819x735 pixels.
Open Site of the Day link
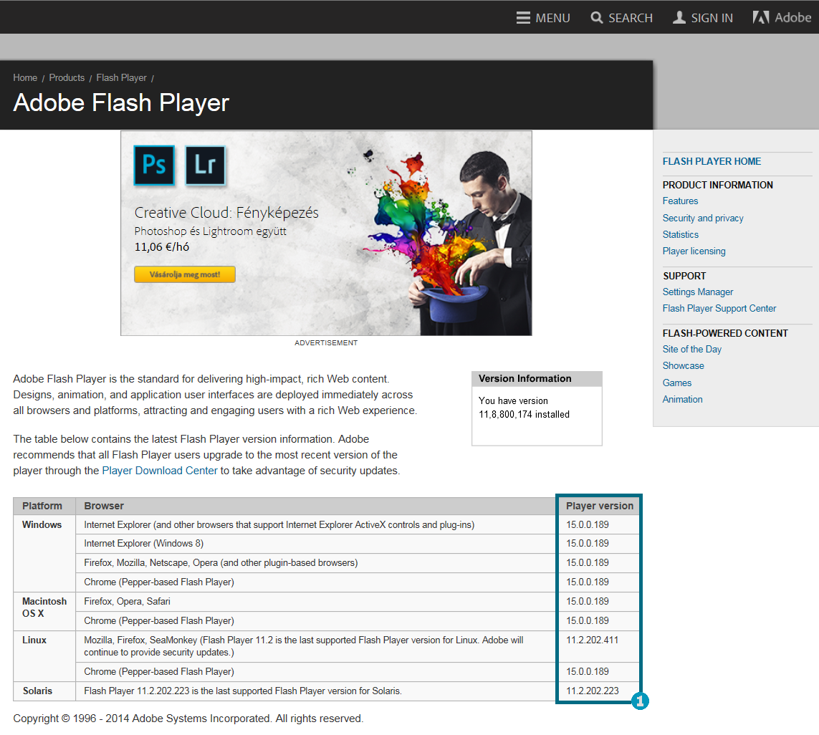pyautogui.click(x=691, y=350)
